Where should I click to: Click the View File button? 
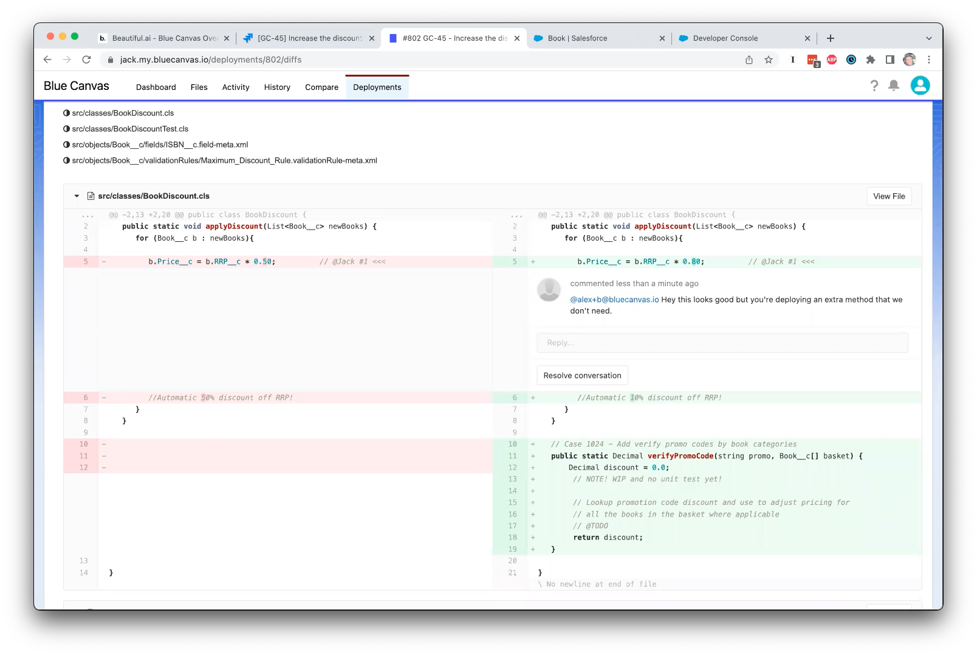pyautogui.click(x=889, y=196)
